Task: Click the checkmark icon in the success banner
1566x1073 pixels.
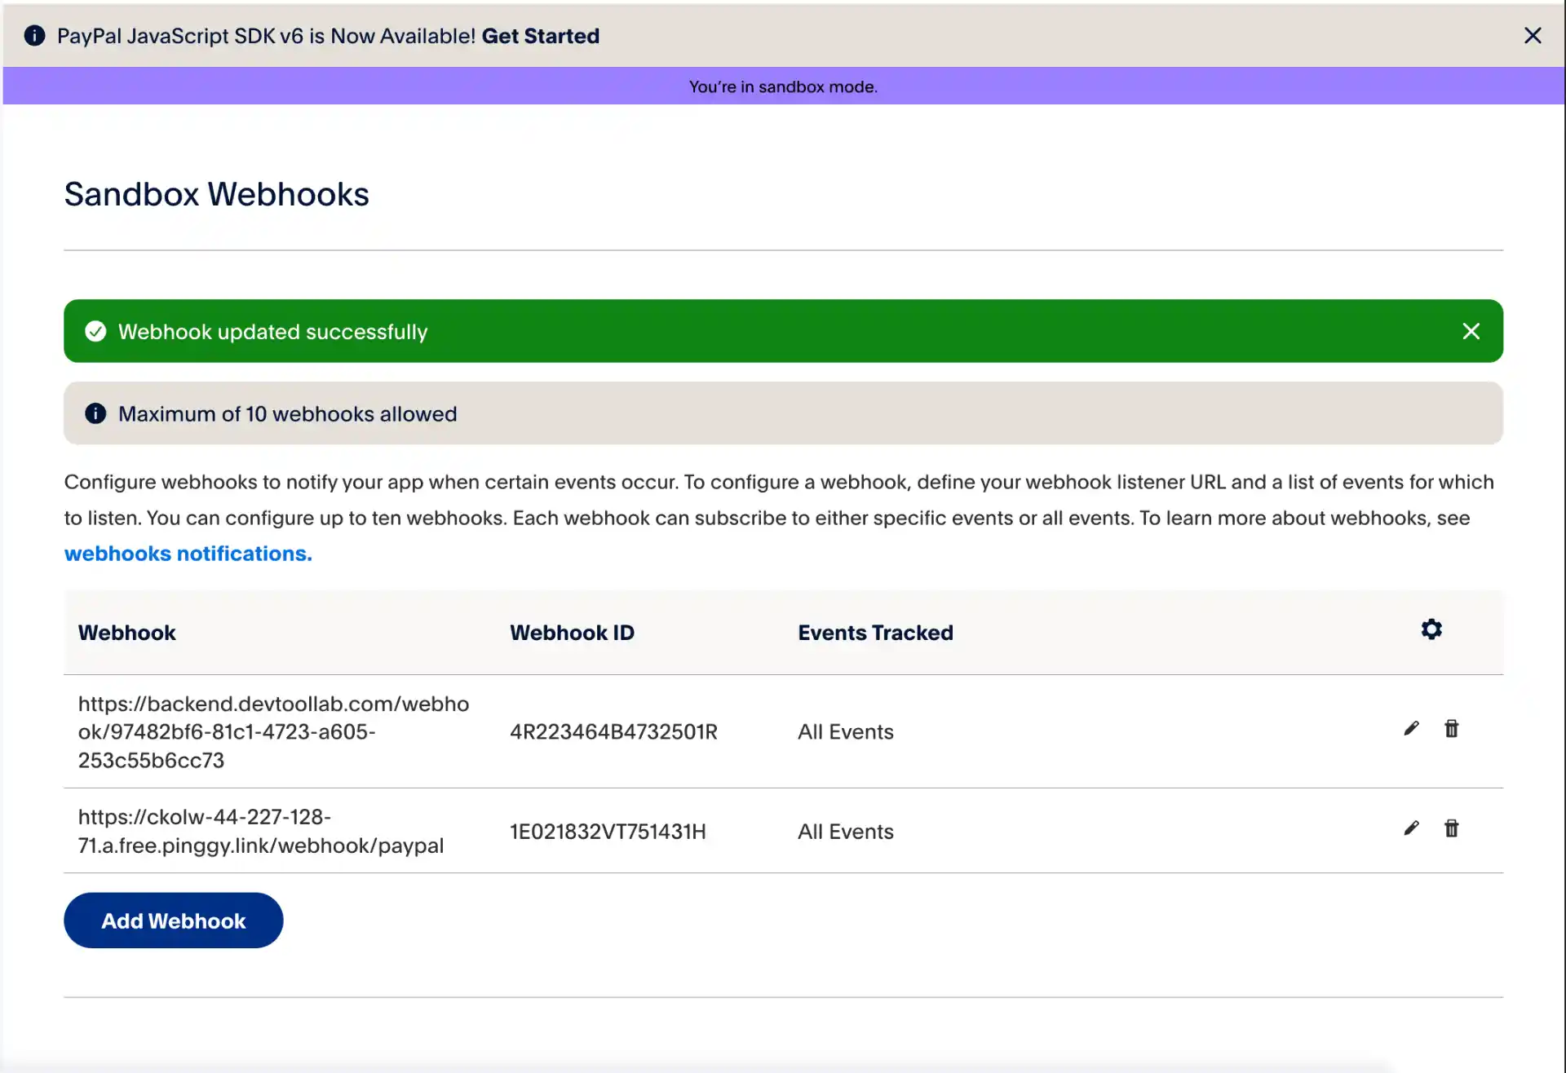Action: point(95,330)
